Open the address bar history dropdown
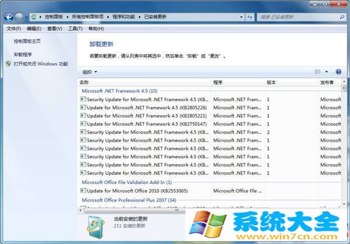The height and width of the screenshot is (244, 350). [242, 17]
